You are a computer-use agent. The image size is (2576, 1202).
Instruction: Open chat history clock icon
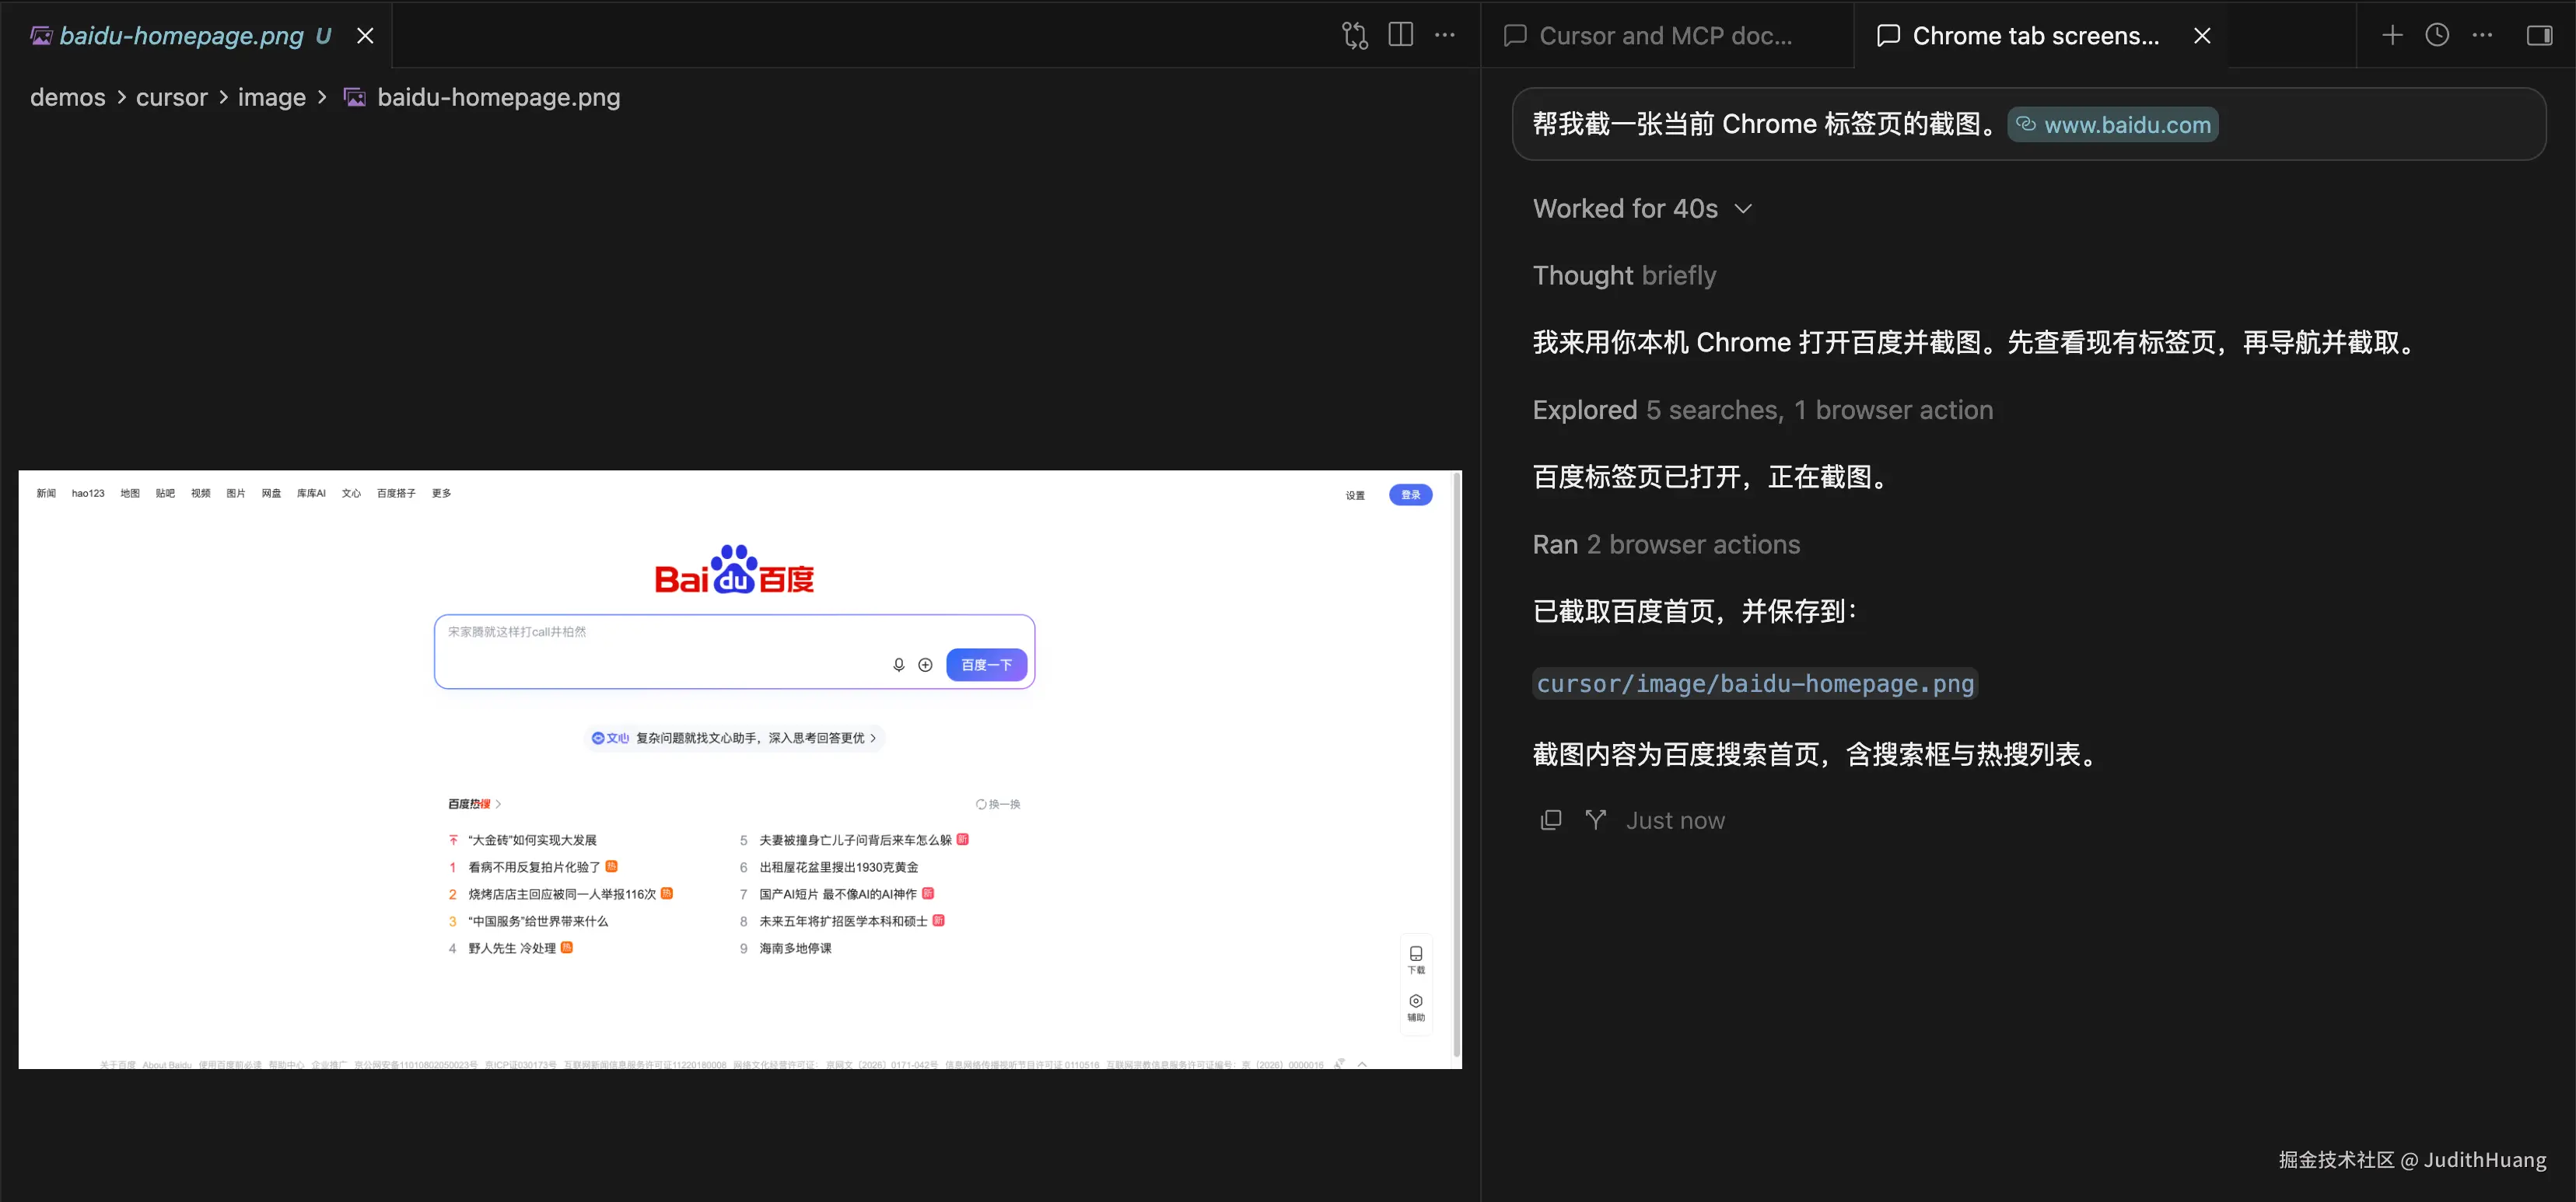click(2437, 35)
